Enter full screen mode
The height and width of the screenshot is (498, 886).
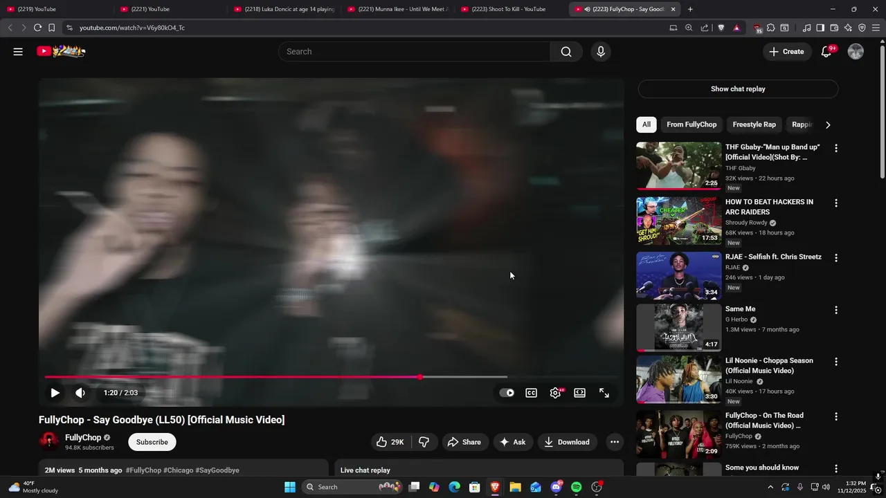point(604,393)
